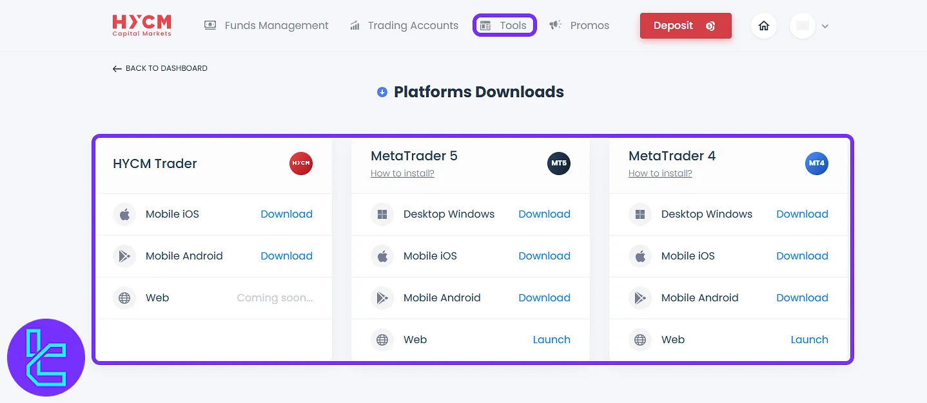Launch MetaTrader 4 Web platform
The width and height of the screenshot is (927, 403).
pyautogui.click(x=810, y=340)
